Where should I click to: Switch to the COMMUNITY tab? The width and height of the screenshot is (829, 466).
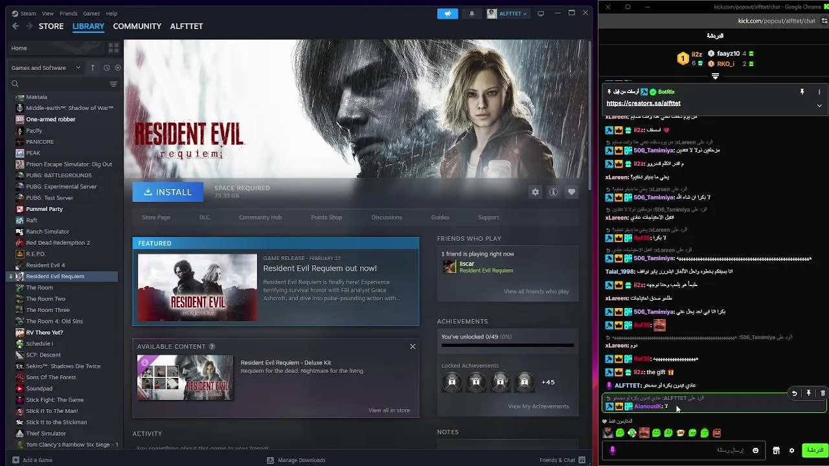coord(137,26)
